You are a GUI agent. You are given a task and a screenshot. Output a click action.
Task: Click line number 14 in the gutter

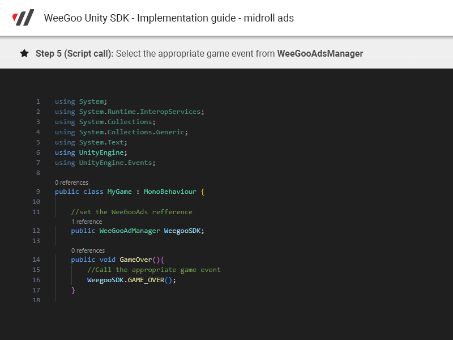coord(36,260)
